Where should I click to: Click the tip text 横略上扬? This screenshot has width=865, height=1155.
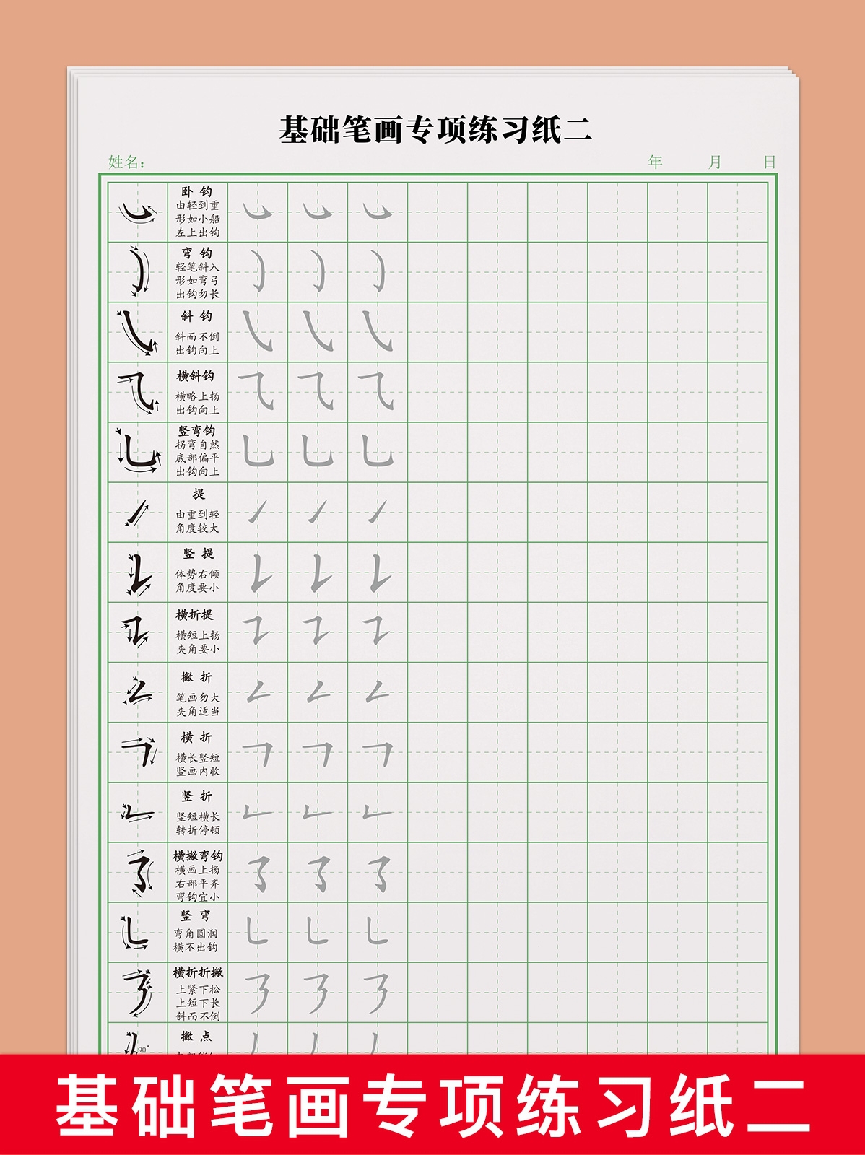(x=198, y=396)
